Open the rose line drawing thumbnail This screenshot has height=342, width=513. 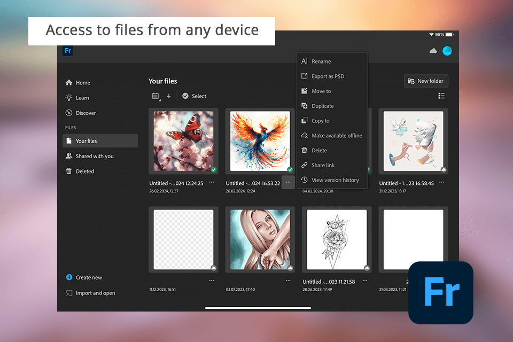(x=337, y=239)
